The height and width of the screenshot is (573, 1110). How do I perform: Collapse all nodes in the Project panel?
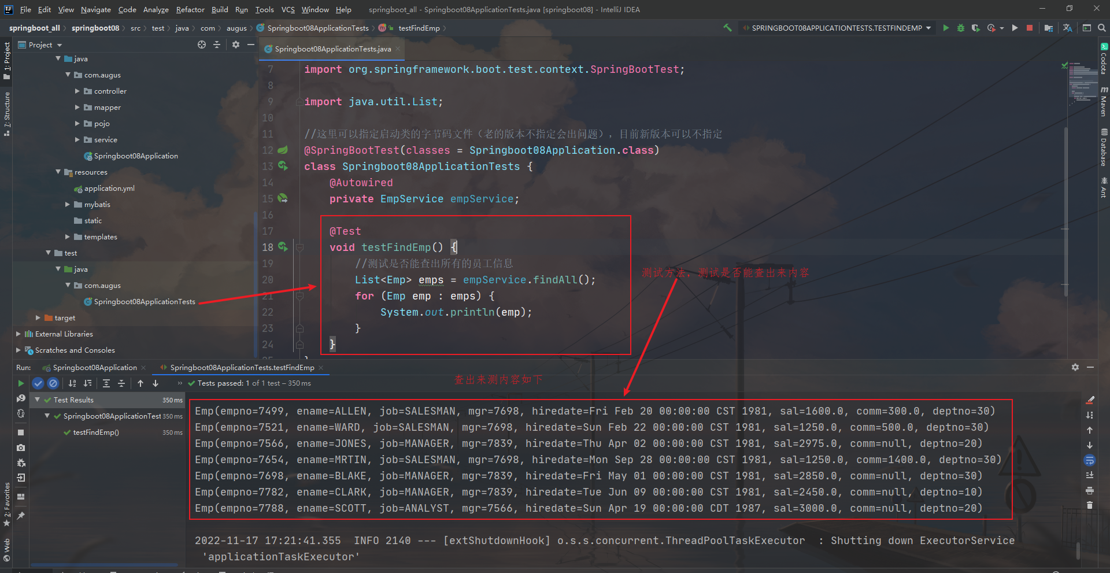(217, 45)
